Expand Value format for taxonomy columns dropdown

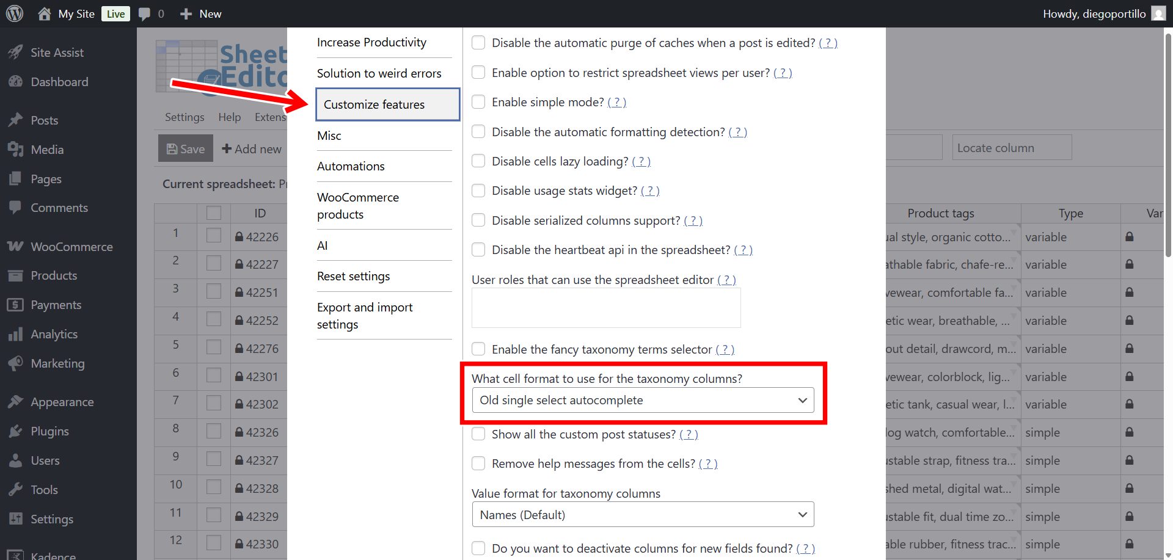tap(643, 515)
